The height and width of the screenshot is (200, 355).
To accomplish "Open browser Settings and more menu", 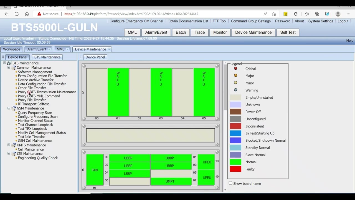I will tap(348, 14).
